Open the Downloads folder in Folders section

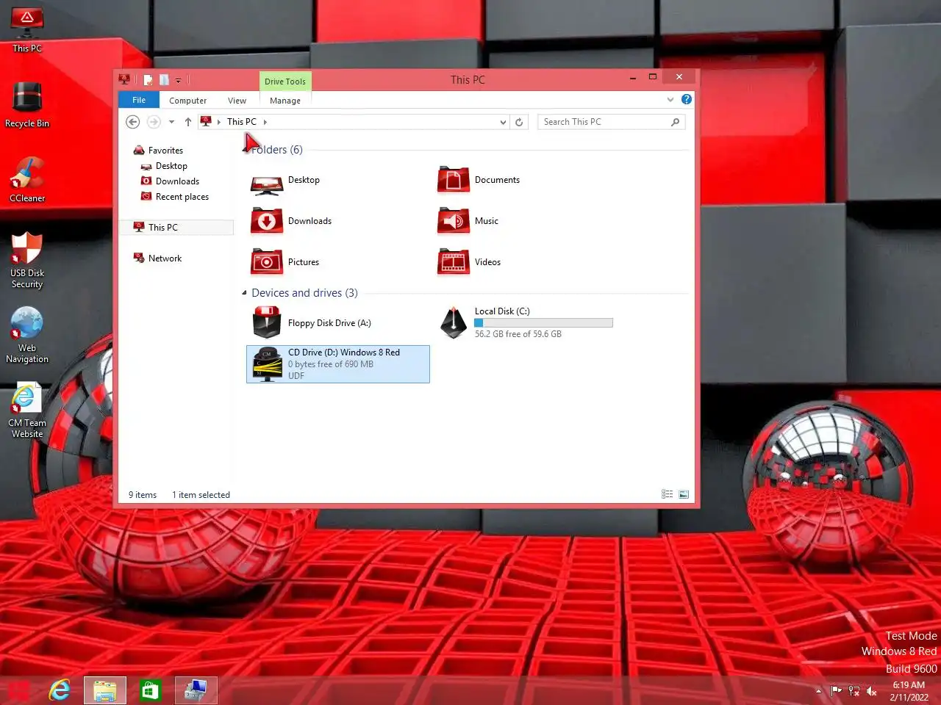267,221
